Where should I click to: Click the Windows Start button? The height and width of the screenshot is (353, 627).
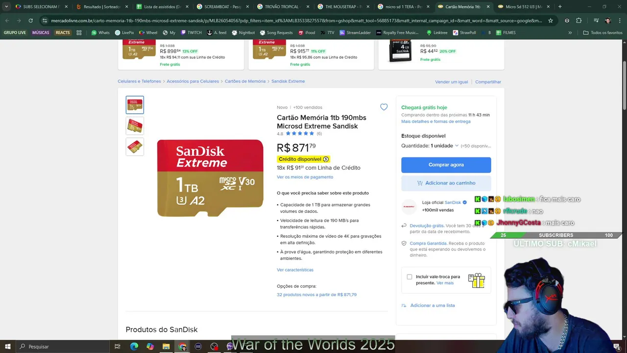coord(8,347)
